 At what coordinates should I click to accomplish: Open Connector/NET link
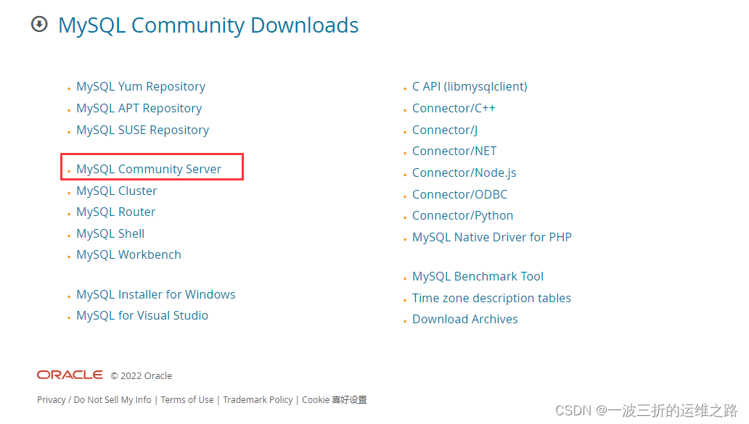454,151
